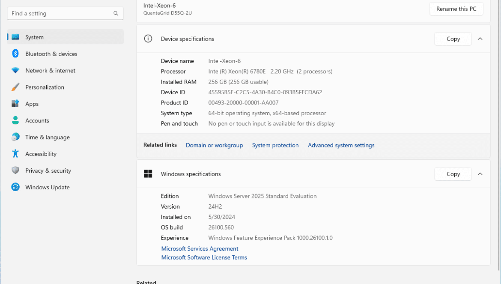The image size is (501, 284).
Task: Open Microsoft Software License Terms link
Action: 204,257
